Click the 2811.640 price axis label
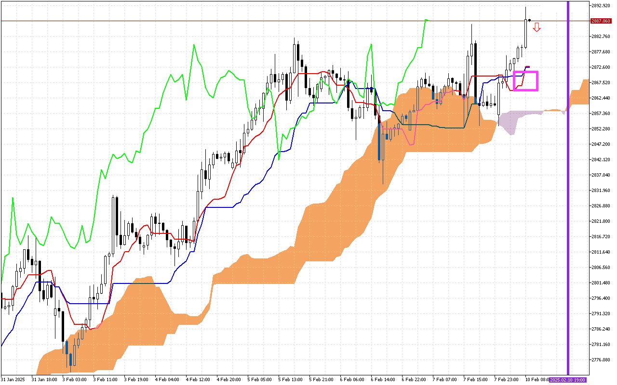 [600, 252]
